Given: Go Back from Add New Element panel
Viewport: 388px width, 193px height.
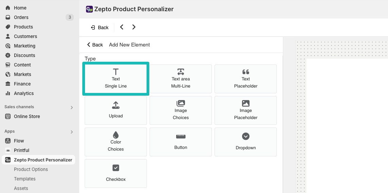Looking at the screenshot, I should click(95, 45).
